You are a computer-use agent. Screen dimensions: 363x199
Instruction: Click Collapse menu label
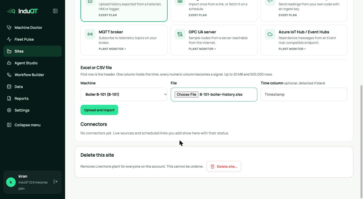point(27,125)
